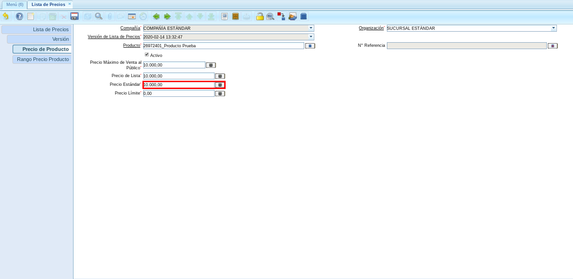Toggle the Activo checkbox
Screen dimensions: 573x279
147,55
